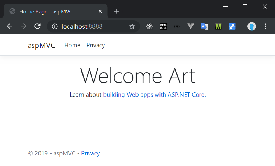Open the Vue devtools extension icon
The width and height of the screenshot is (275, 166).
click(191, 26)
